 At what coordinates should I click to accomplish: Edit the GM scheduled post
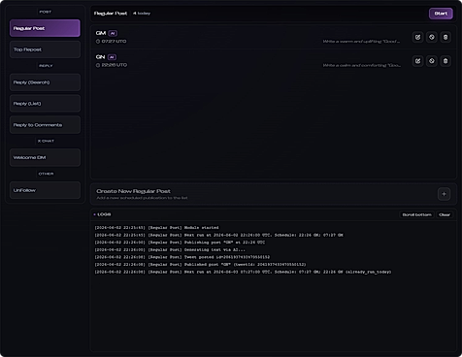[417, 37]
